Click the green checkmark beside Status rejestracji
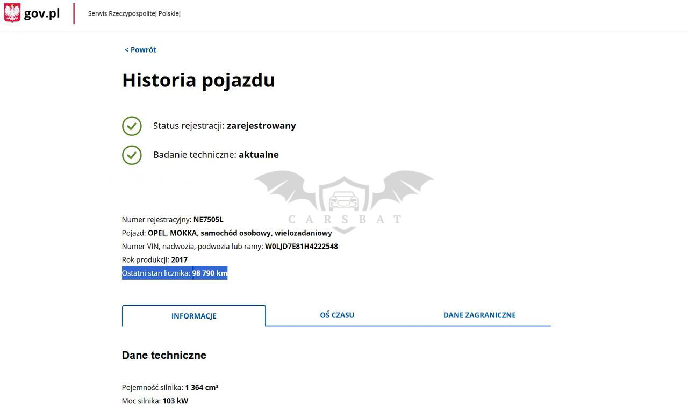This screenshot has height=405, width=688. (x=132, y=126)
